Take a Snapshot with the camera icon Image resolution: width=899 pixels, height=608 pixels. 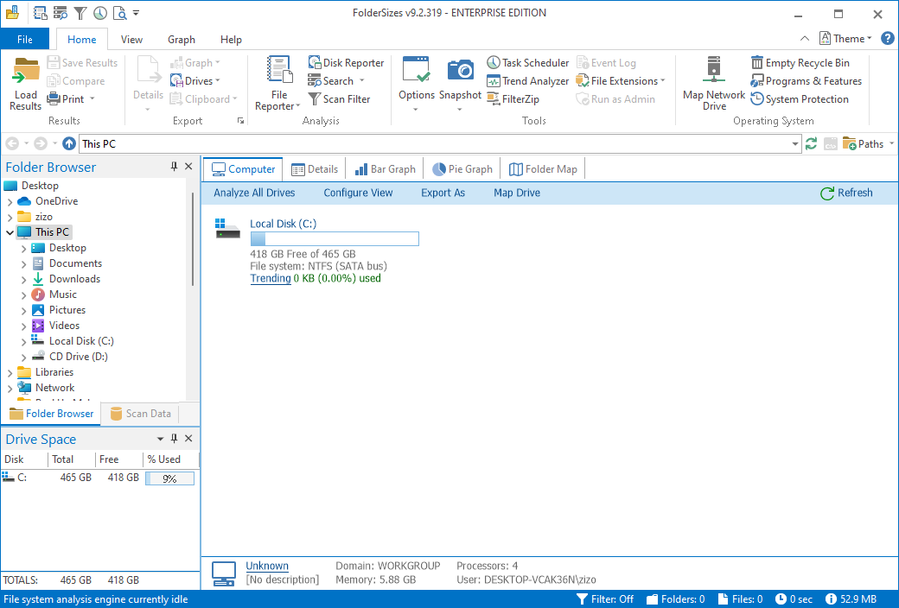pos(461,71)
